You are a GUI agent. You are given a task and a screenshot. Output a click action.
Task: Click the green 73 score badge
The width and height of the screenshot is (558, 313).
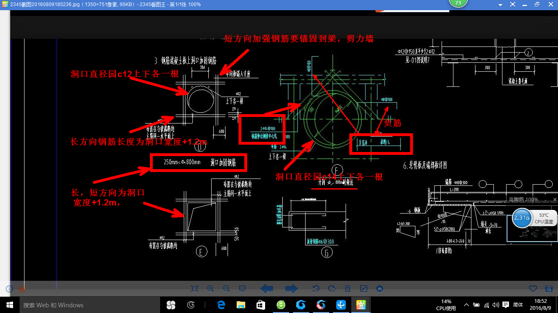458,3
